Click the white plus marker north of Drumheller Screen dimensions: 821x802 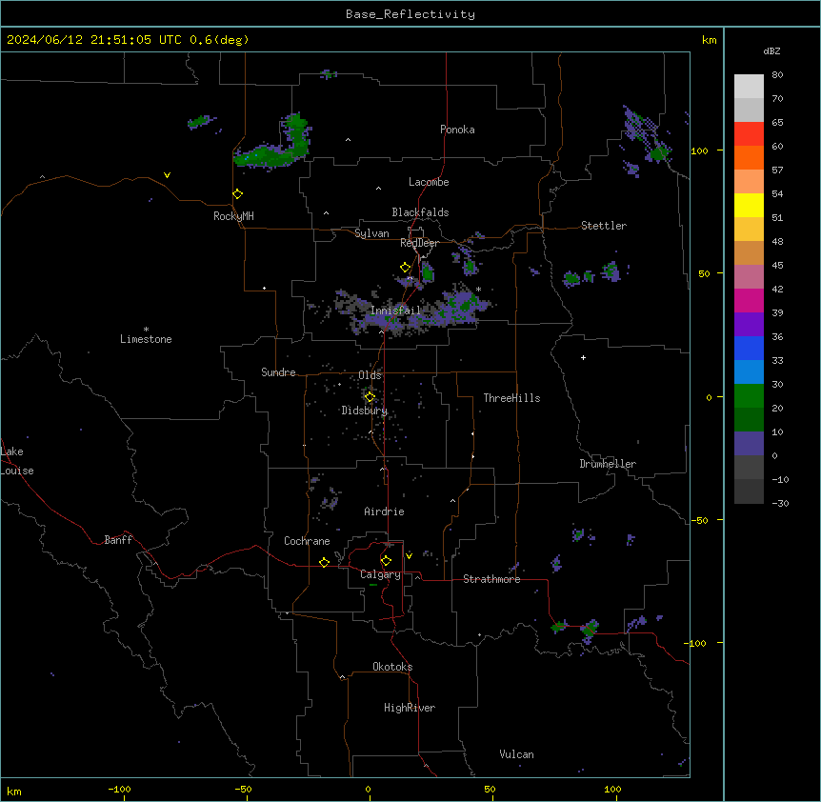point(583,357)
